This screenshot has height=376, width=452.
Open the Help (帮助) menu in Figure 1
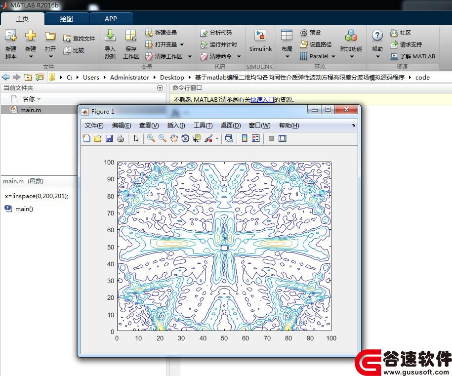(x=289, y=125)
